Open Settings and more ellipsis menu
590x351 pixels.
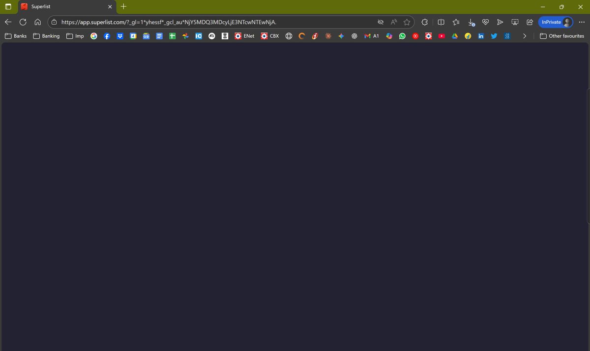582,22
